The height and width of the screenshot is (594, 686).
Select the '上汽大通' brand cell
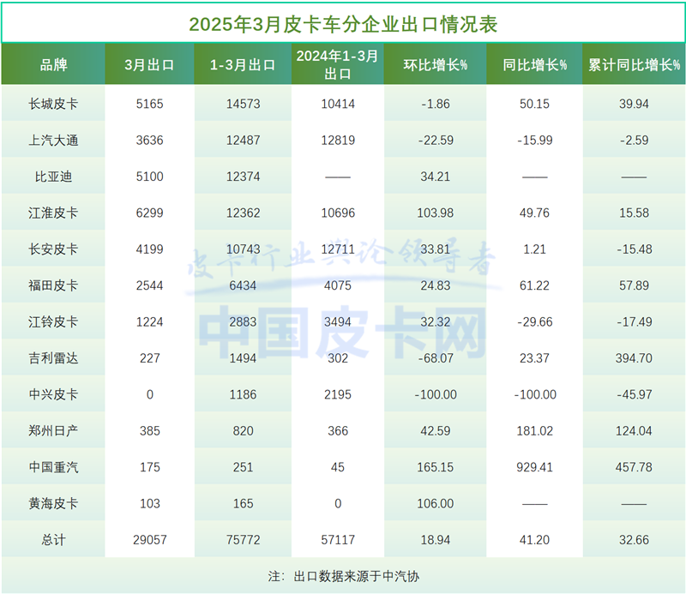tap(53, 140)
